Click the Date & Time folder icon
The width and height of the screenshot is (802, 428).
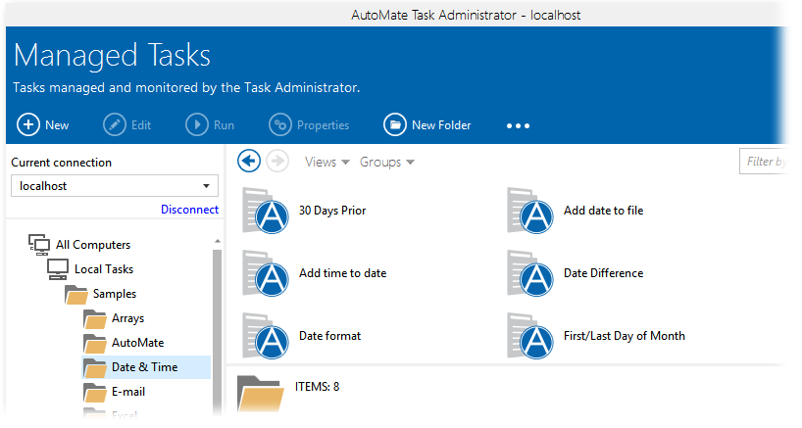(95, 367)
